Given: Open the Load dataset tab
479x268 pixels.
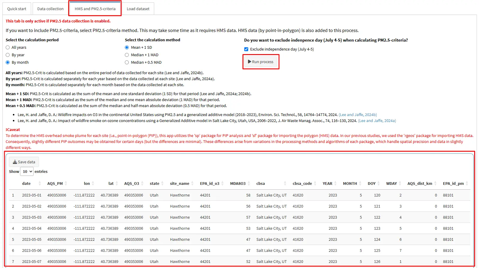Looking at the screenshot, I should pyautogui.click(x=138, y=9).
